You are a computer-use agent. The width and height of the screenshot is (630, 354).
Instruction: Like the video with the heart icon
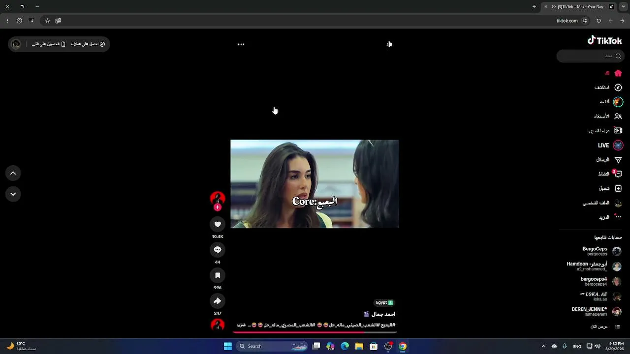pos(218,224)
